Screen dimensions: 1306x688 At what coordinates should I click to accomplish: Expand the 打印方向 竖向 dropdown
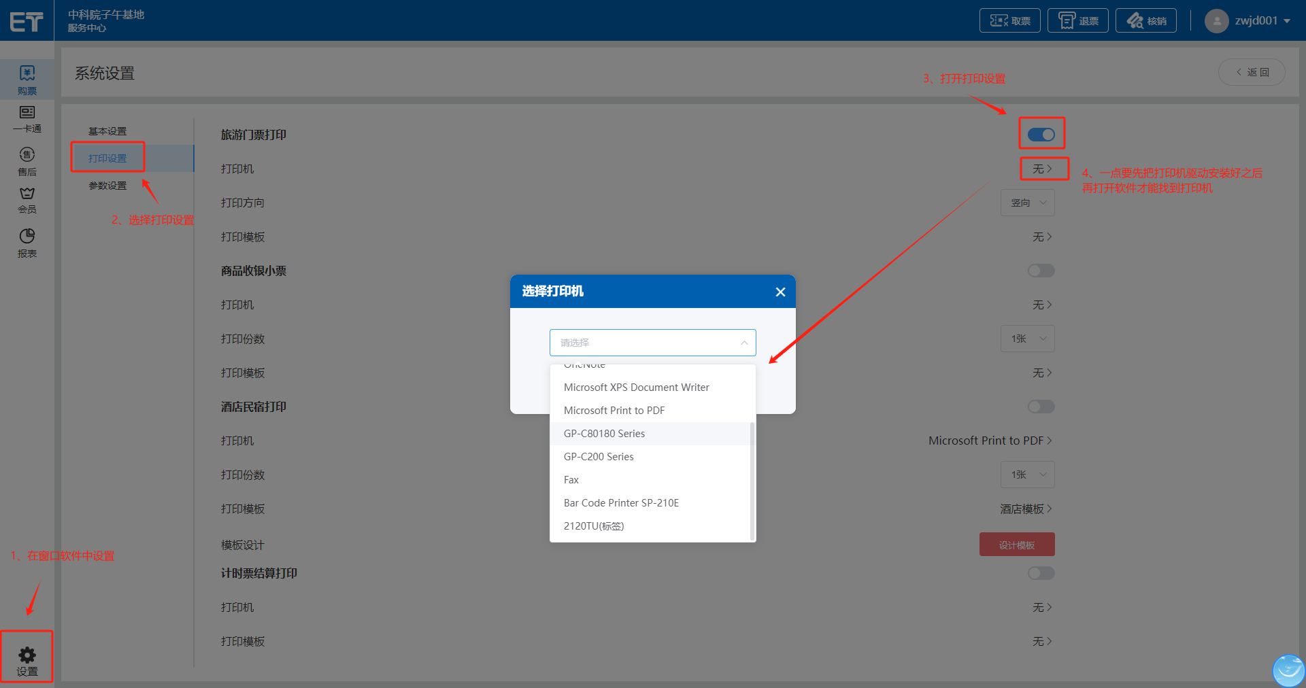(1027, 203)
